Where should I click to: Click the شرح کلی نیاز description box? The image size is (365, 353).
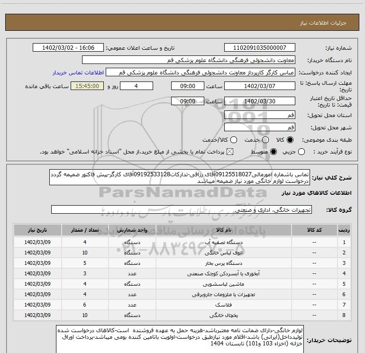[x=180, y=178]
